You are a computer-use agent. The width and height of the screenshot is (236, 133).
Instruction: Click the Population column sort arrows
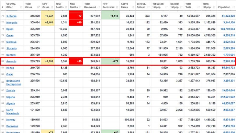click(233, 7)
